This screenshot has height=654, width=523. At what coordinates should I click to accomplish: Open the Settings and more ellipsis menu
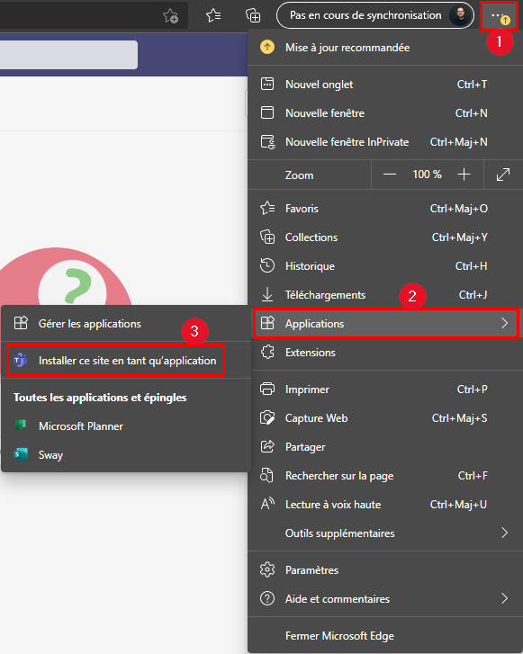click(499, 16)
